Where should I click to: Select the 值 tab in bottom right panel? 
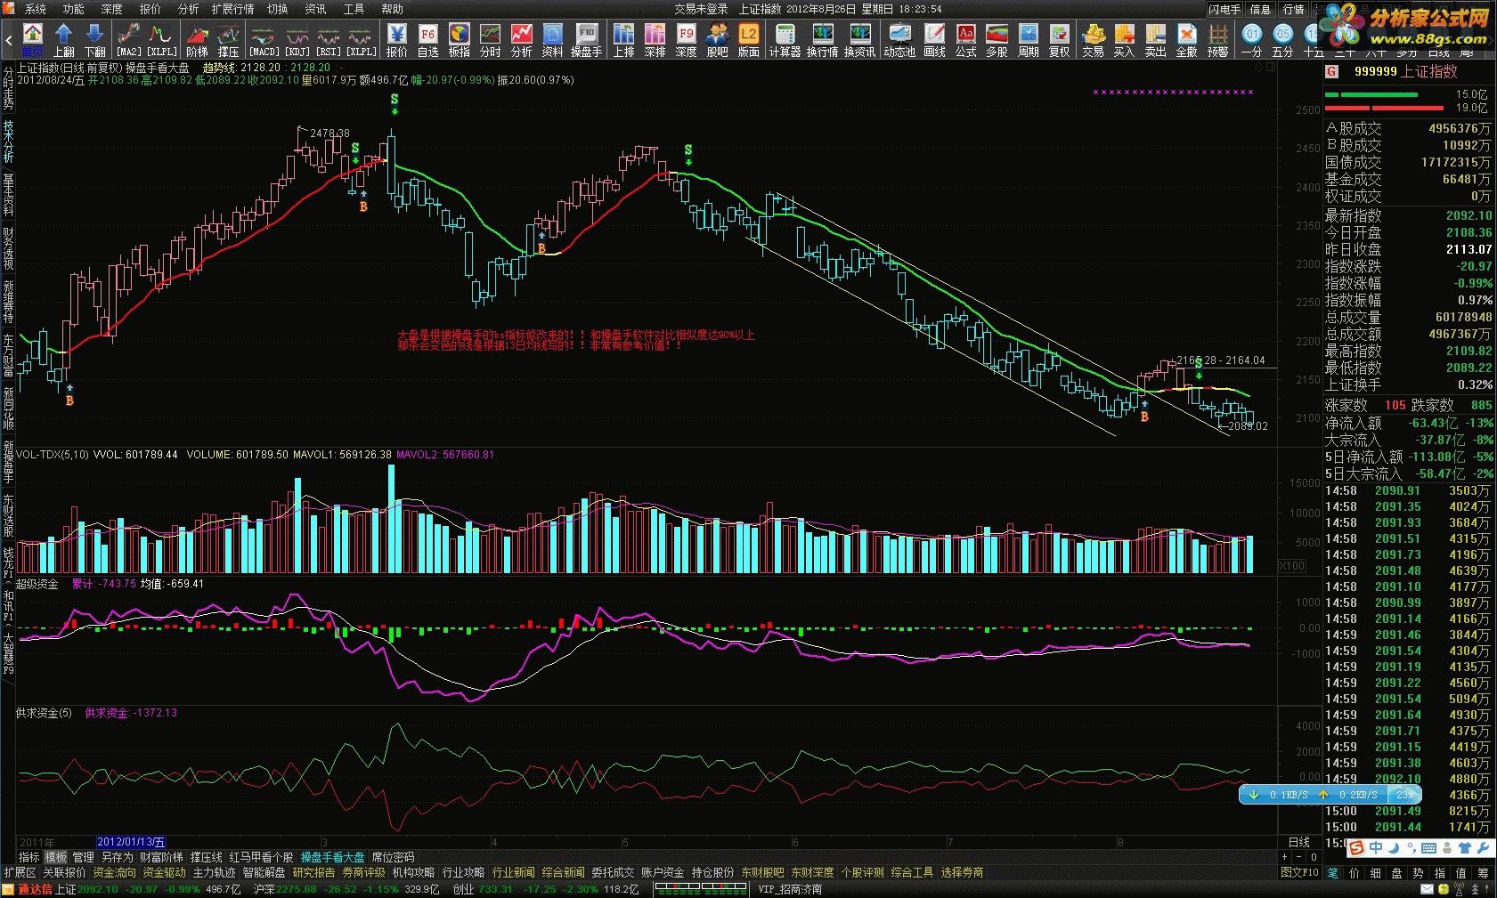click(x=1460, y=873)
